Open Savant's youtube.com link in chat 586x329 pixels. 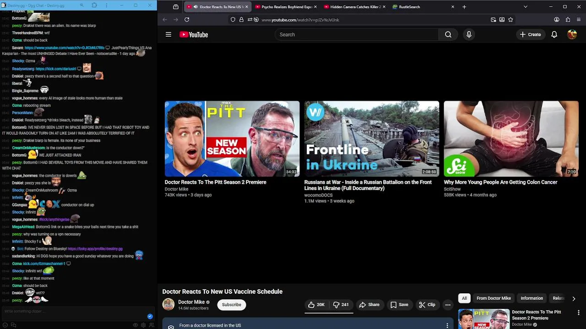pyautogui.click(x=65, y=48)
